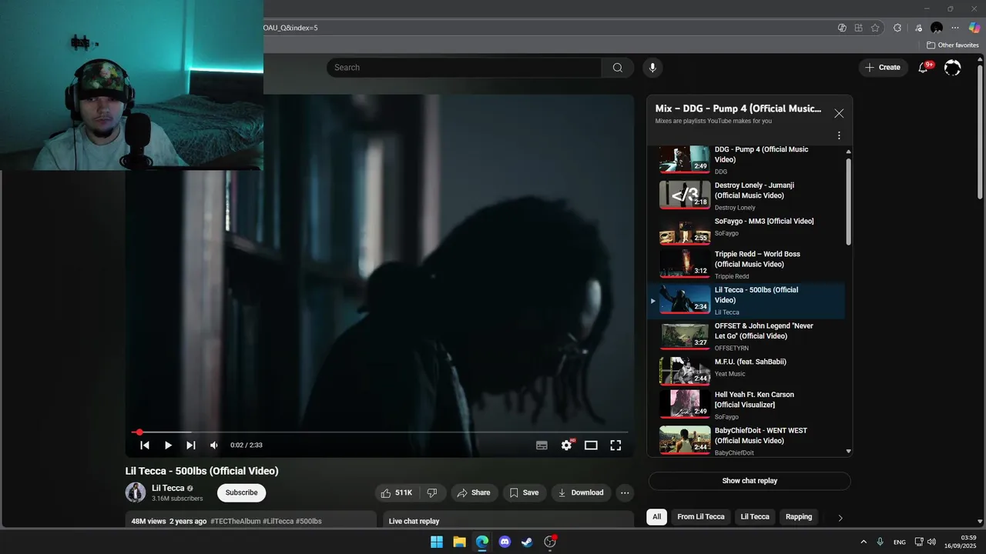This screenshot has height=554, width=986.
Task: Select the From Lil Tecca chip
Action: [x=701, y=517]
